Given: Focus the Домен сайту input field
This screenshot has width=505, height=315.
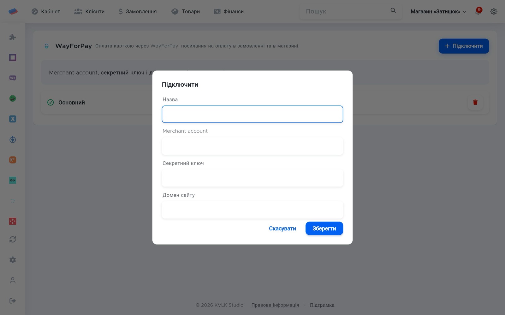Looking at the screenshot, I should click(252, 210).
